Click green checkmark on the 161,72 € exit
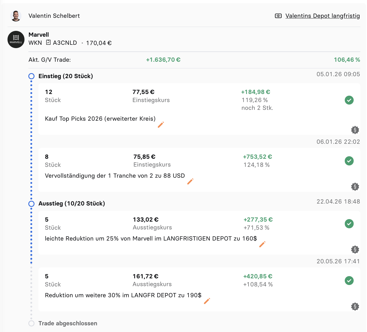 (349, 281)
